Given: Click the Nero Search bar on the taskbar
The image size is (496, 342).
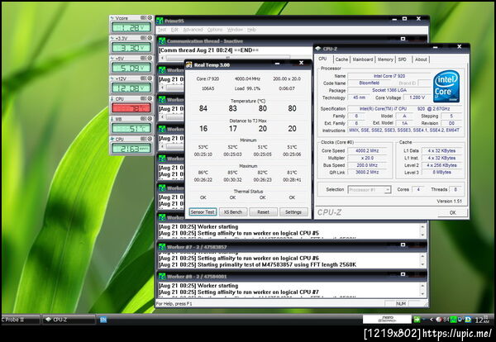Looking at the screenshot, I should pos(387,319).
